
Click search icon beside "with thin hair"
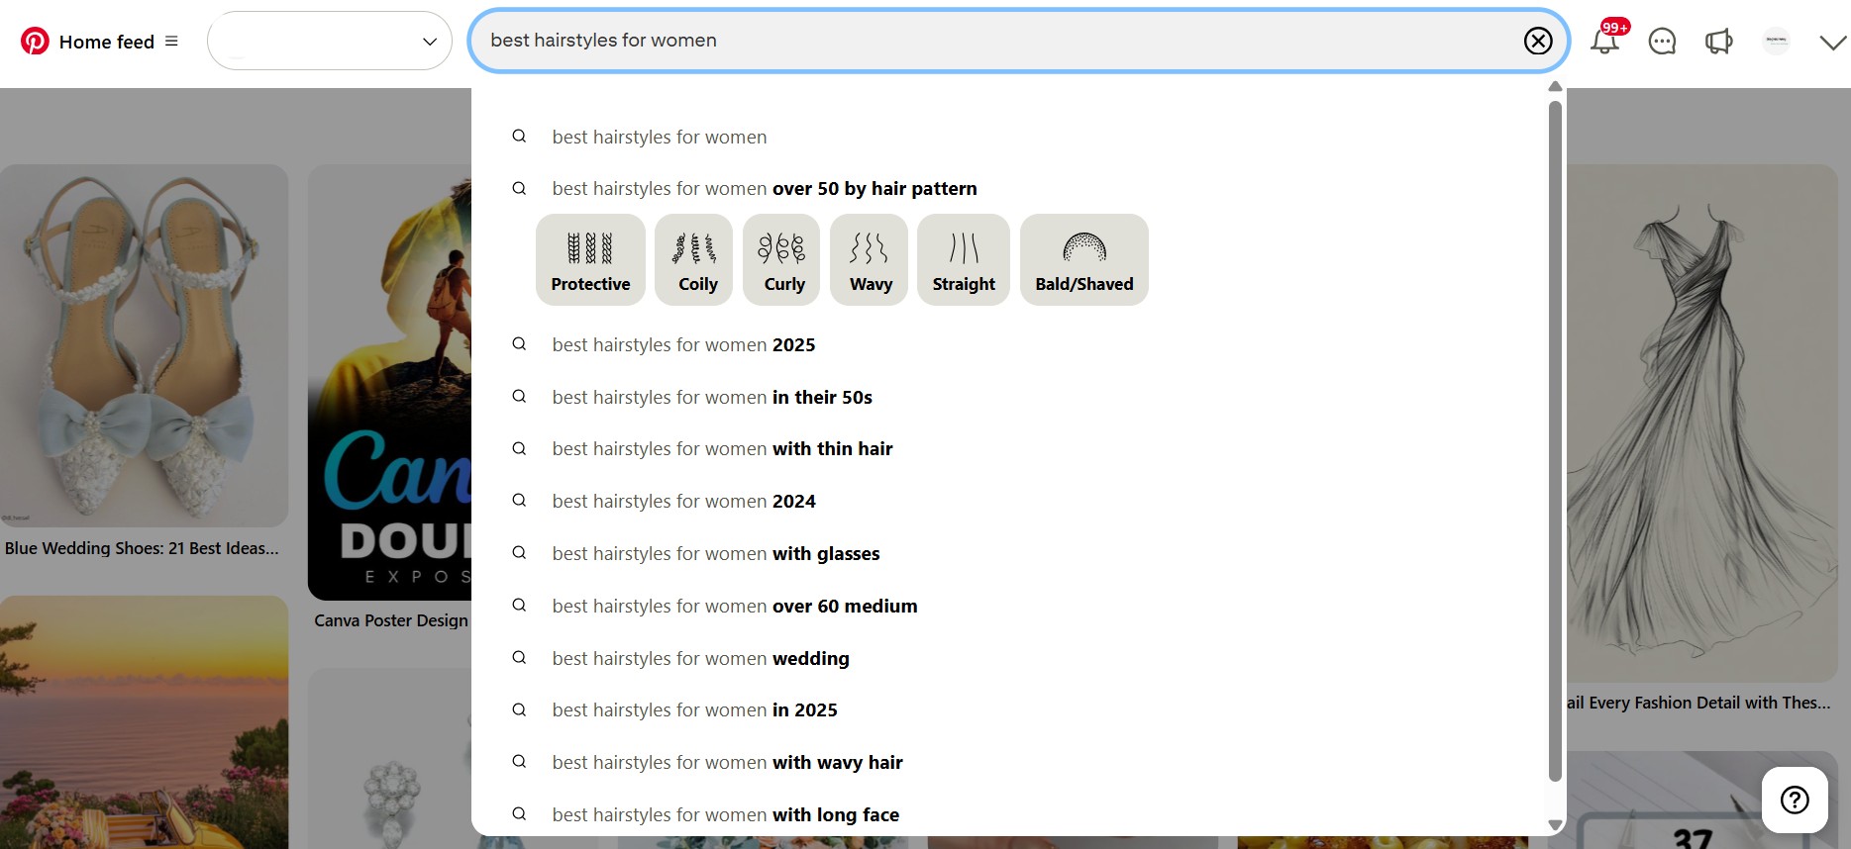click(x=519, y=448)
